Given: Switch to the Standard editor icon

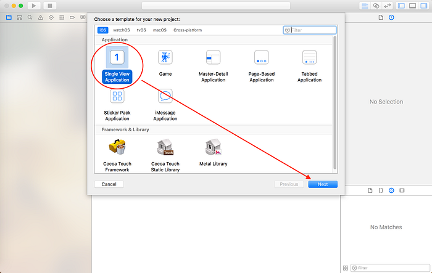Looking at the screenshot, I should click(x=365, y=6).
